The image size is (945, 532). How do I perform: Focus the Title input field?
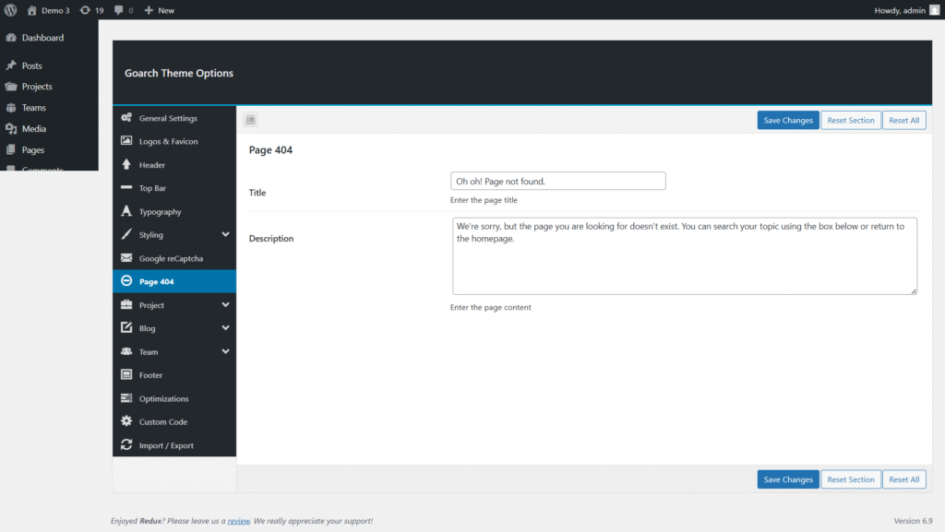[558, 181]
